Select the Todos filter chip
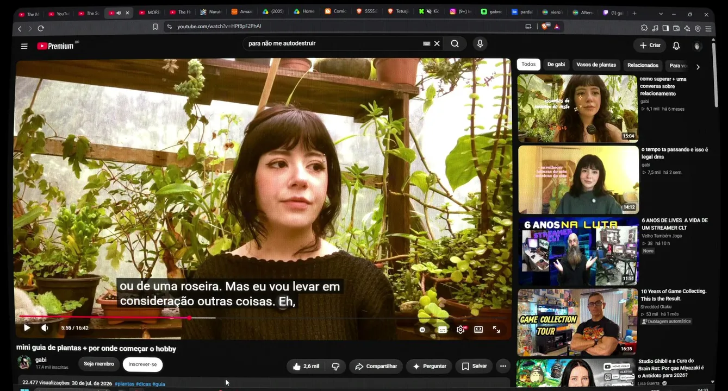Image resolution: width=728 pixels, height=391 pixels. [x=528, y=65]
